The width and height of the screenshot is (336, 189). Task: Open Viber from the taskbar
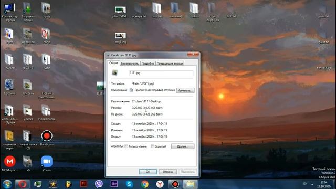(x=99, y=184)
